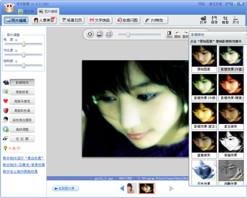Screen dimensions: 247x198
Task: Click the 对比 (Compare) icon
Action: [x=169, y=34]
